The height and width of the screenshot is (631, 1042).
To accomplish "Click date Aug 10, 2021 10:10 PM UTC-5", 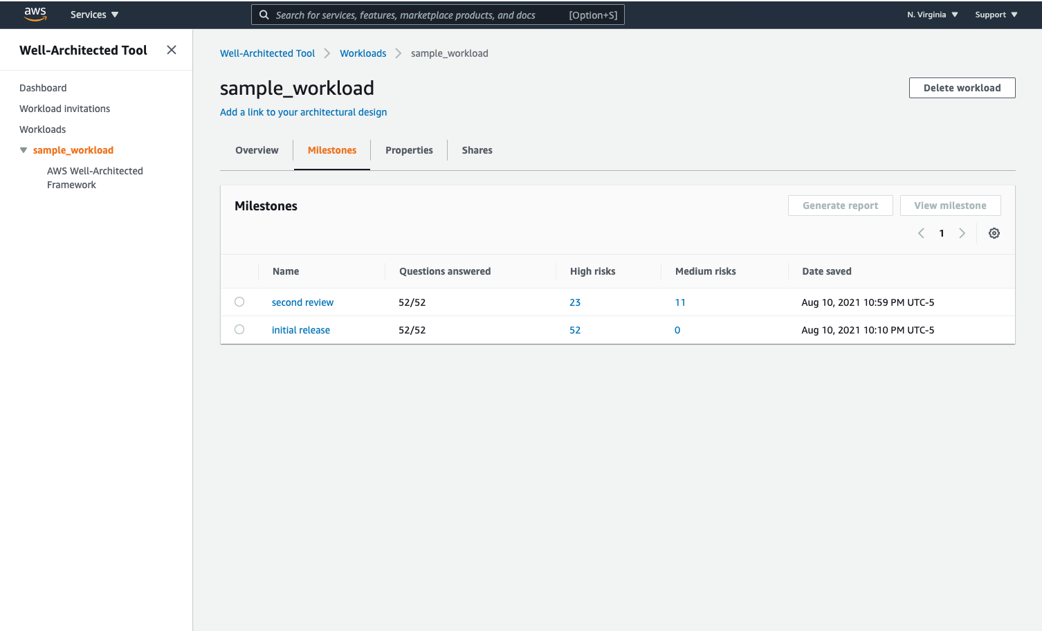I will coord(868,330).
